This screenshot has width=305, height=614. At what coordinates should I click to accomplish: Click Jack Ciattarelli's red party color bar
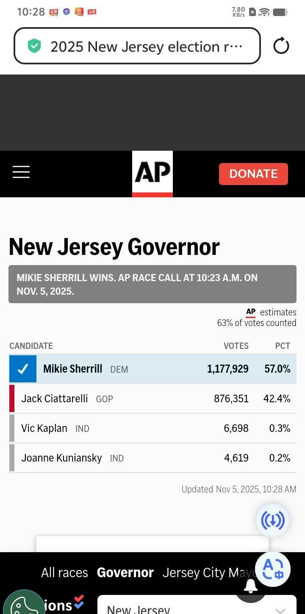pos(12,398)
